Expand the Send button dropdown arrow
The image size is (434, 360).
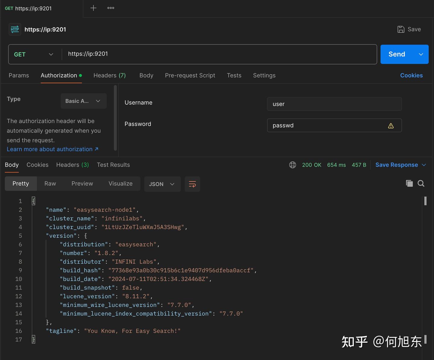point(421,54)
